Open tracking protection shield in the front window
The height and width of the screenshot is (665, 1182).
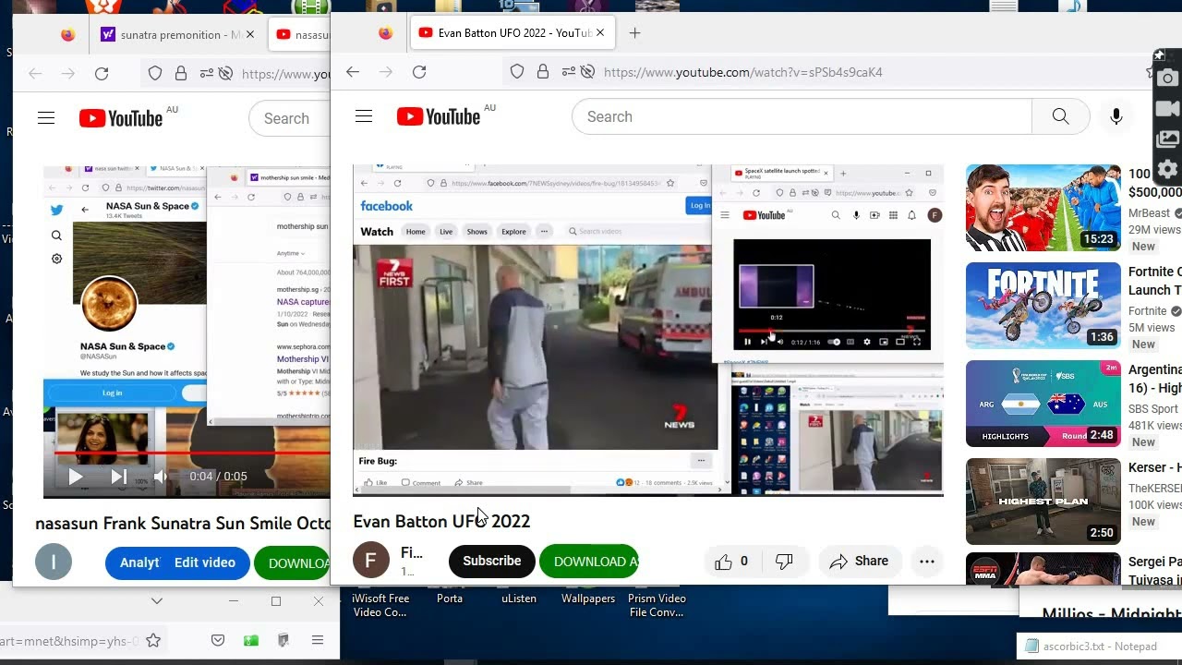(517, 72)
